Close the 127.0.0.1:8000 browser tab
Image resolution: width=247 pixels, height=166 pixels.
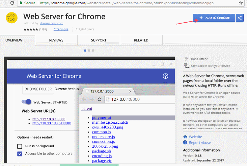coord(130,91)
